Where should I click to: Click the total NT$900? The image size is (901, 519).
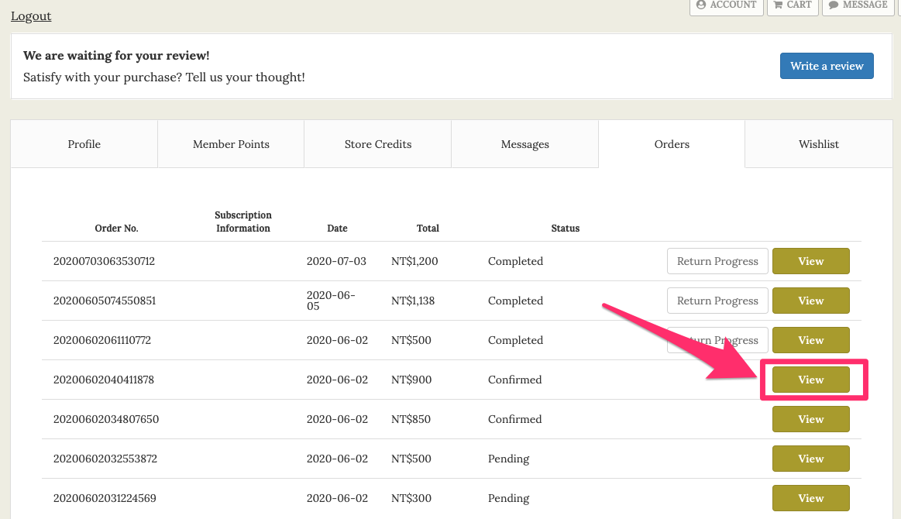pos(411,380)
